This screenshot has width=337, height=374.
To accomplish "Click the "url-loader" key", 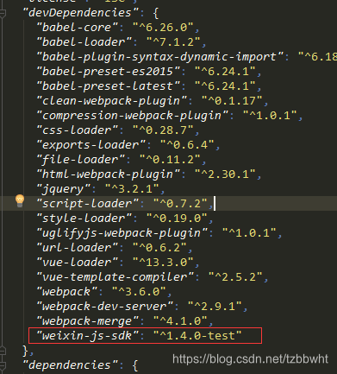I will tap(77, 248).
